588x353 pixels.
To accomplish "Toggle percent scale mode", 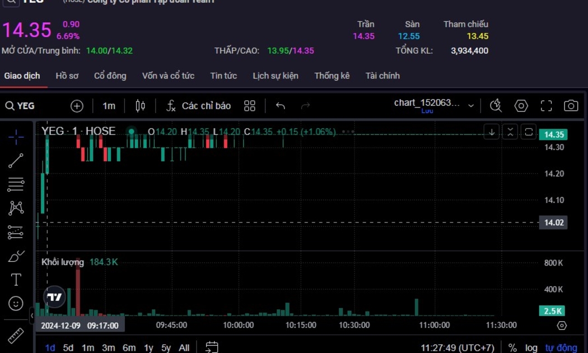I will (512, 348).
